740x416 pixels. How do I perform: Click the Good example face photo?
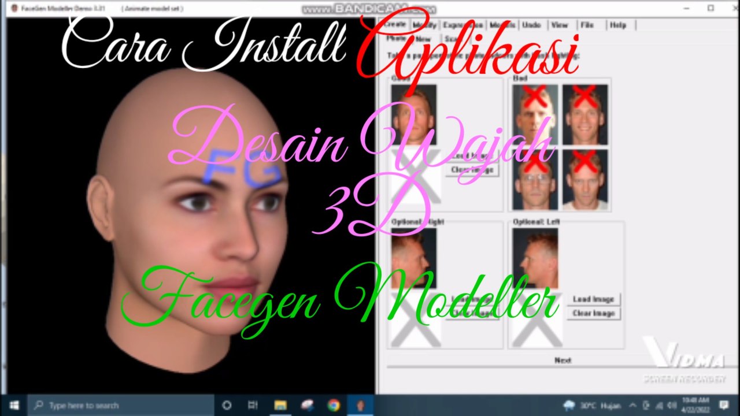(x=414, y=114)
